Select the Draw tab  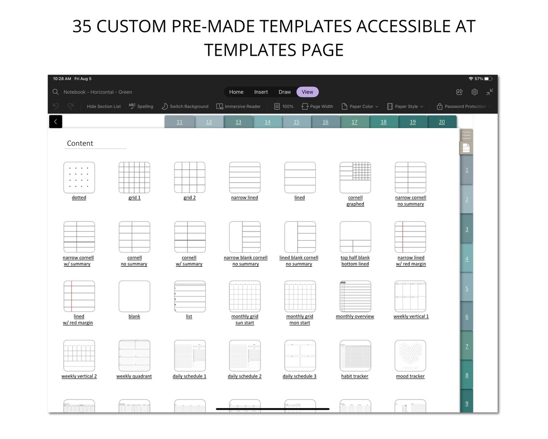pyautogui.click(x=285, y=91)
